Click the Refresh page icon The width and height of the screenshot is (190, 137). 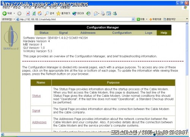(34, 13)
